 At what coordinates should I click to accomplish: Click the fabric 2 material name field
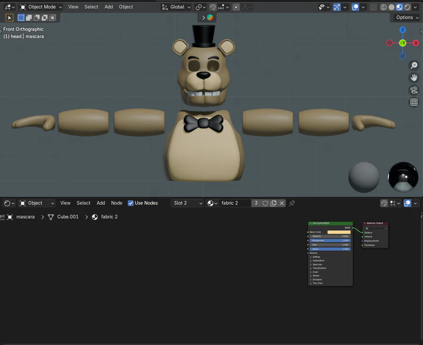[x=235, y=203]
